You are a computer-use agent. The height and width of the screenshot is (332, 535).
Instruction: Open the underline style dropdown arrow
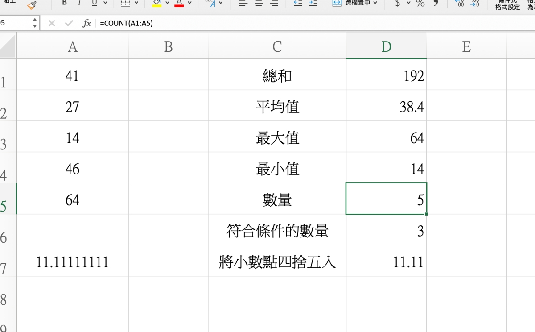pos(105,4)
